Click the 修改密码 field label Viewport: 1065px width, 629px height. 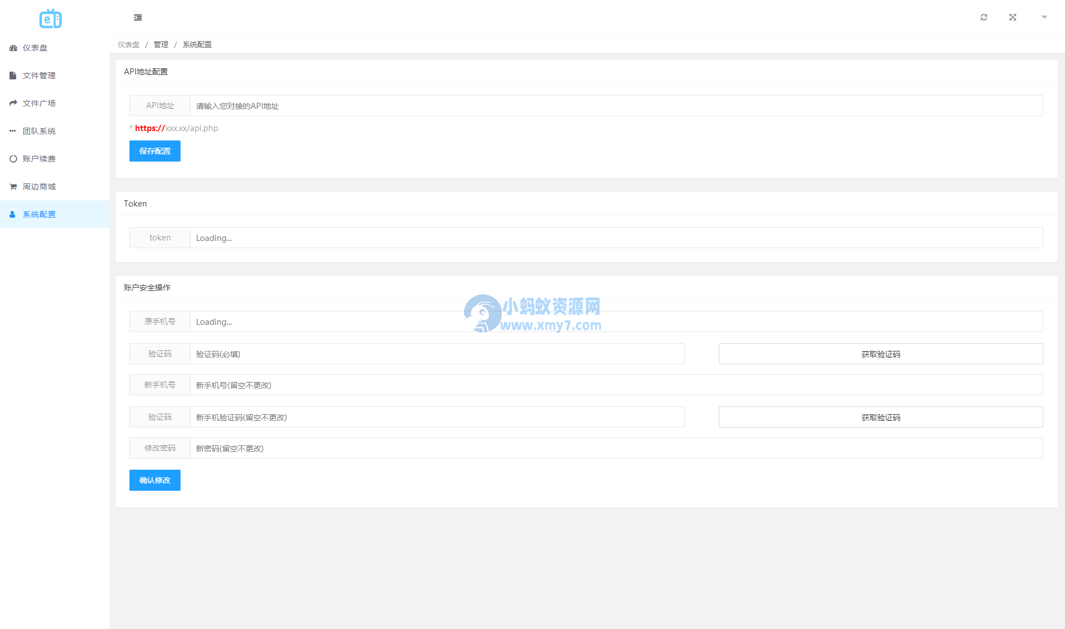pos(160,448)
